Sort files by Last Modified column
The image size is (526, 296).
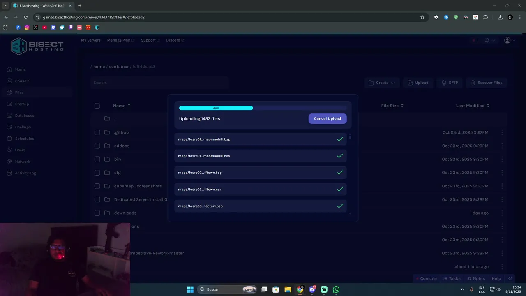tap(473, 106)
